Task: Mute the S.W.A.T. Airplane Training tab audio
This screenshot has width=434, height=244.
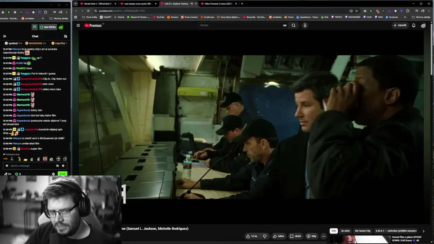Action: [192, 4]
